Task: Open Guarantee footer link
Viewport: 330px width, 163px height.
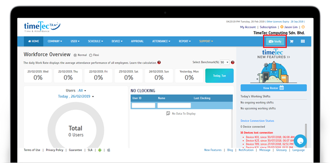Action: tap(75, 150)
